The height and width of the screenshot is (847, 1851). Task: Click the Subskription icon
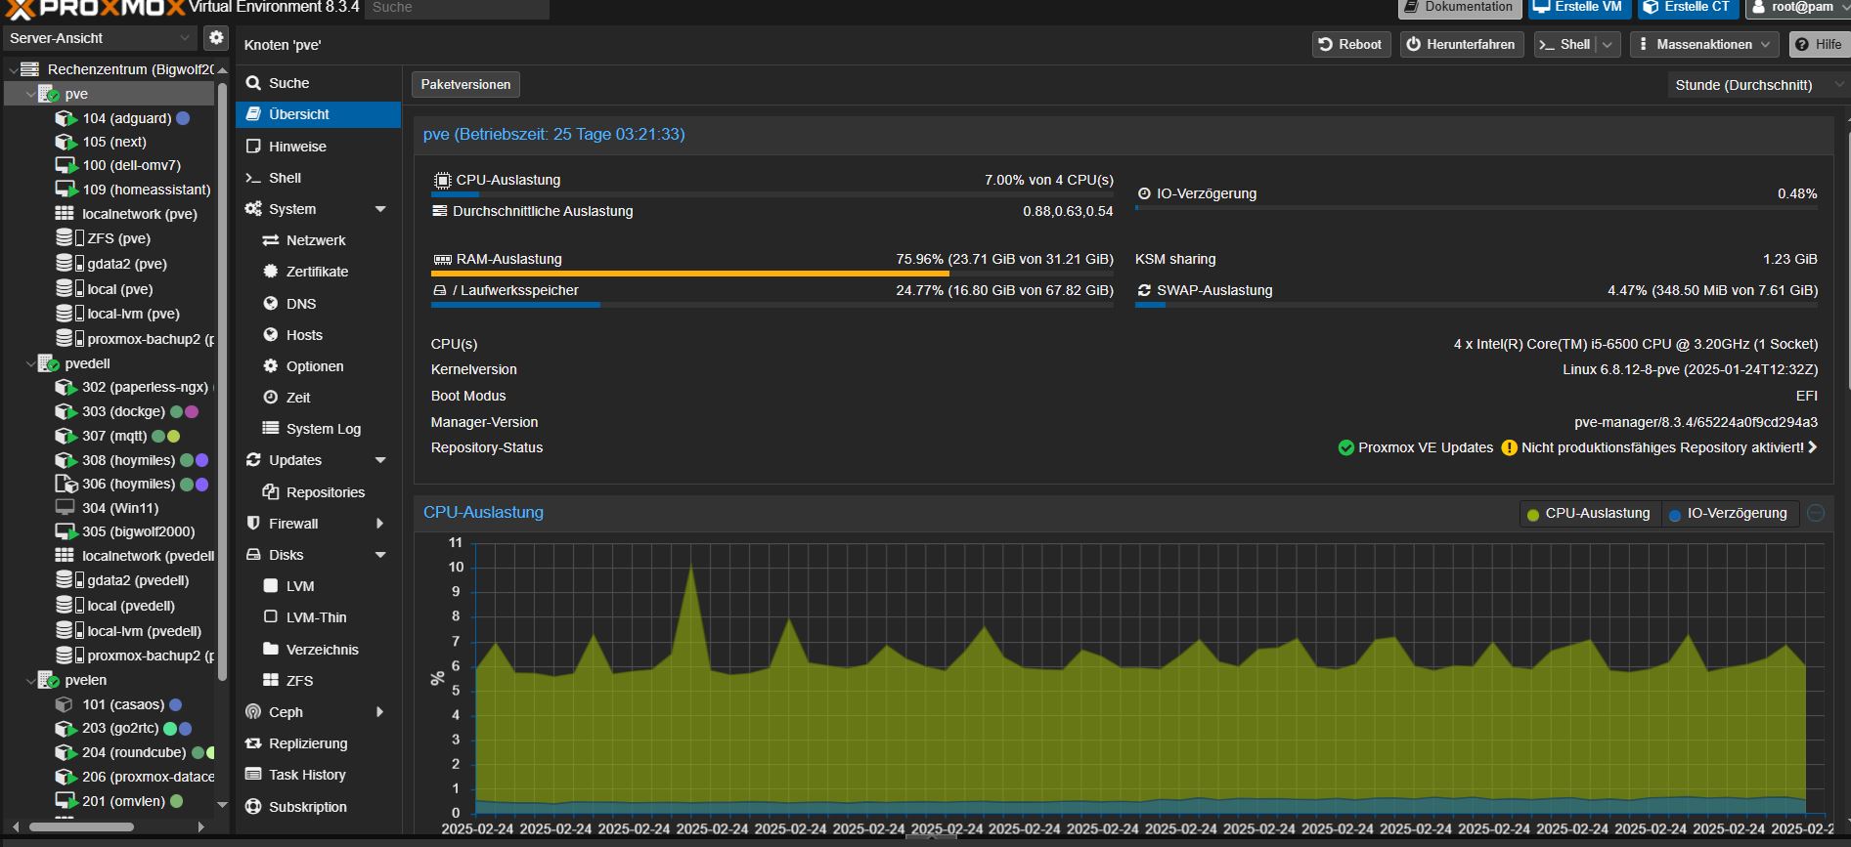click(x=253, y=807)
